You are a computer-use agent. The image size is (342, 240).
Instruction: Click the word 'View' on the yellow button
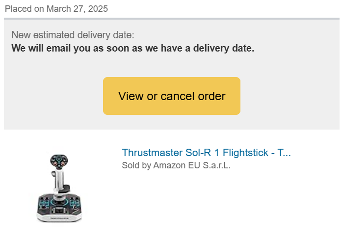point(131,96)
